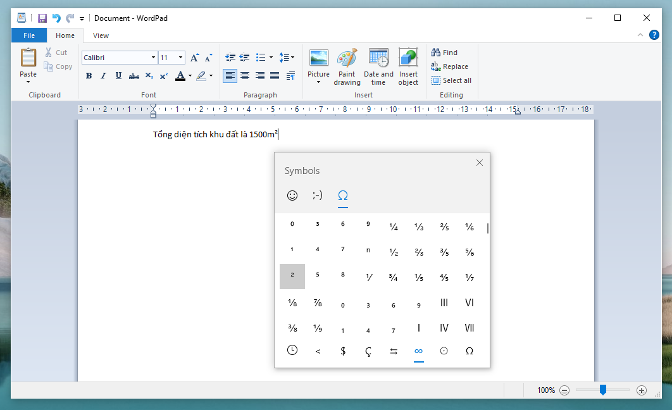Viewport: 672px width, 410px height.
Task: Switch to the View ribbon tab
Action: tap(101, 35)
